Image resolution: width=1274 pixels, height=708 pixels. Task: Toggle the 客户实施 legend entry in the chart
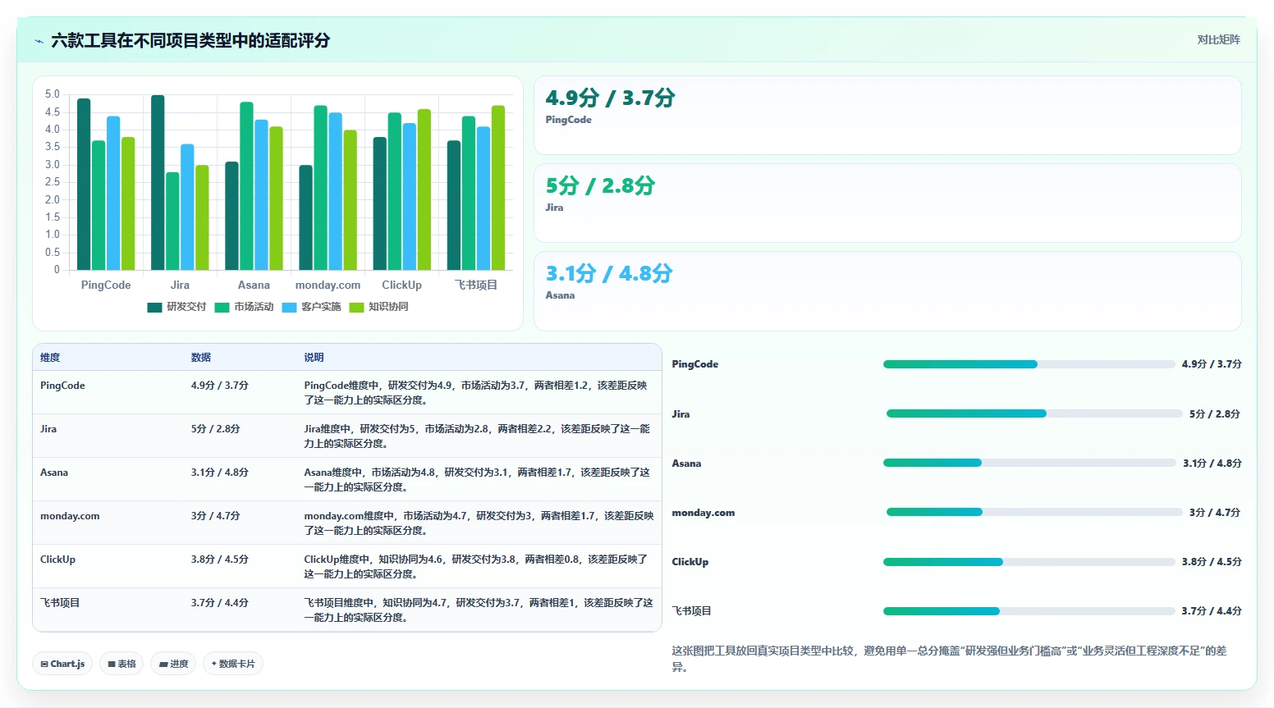point(311,307)
